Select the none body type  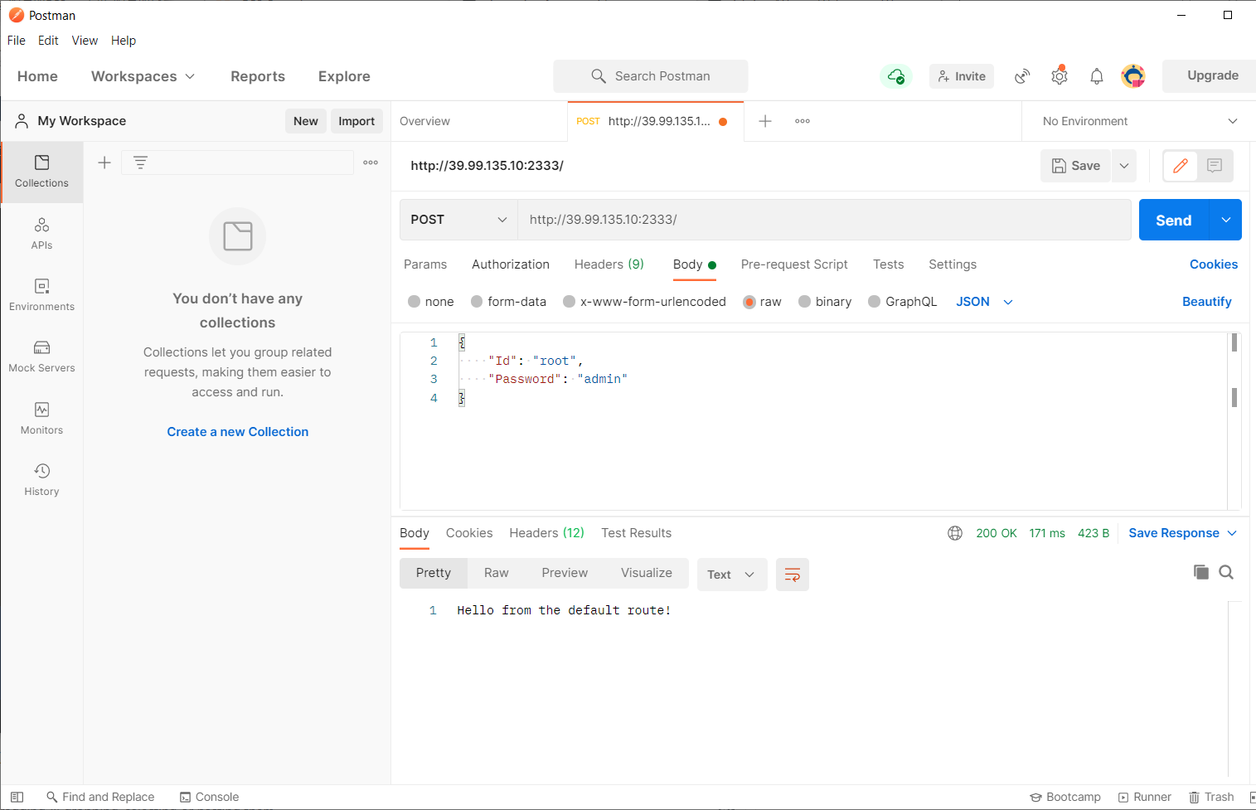tap(431, 302)
